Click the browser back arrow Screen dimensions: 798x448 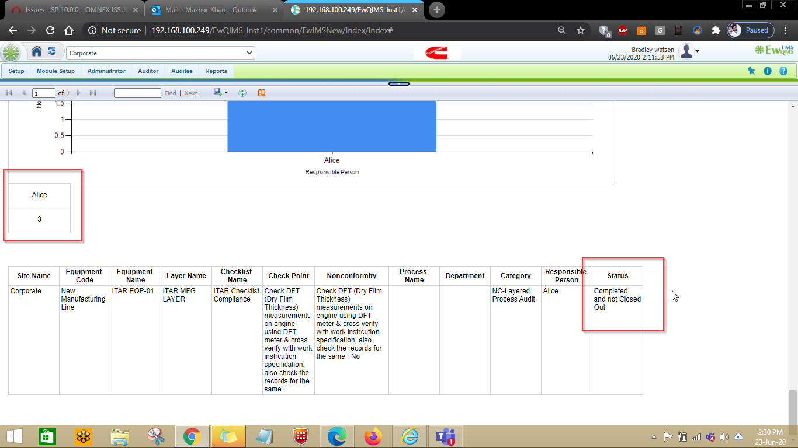coord(13,30)
